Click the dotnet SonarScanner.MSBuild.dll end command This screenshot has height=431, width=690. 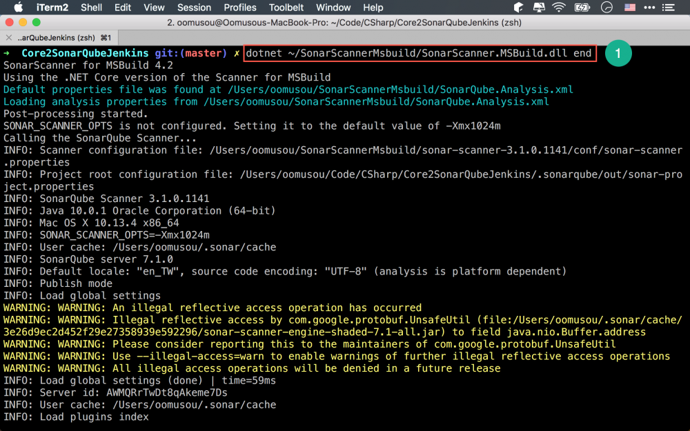coord(419,53)
